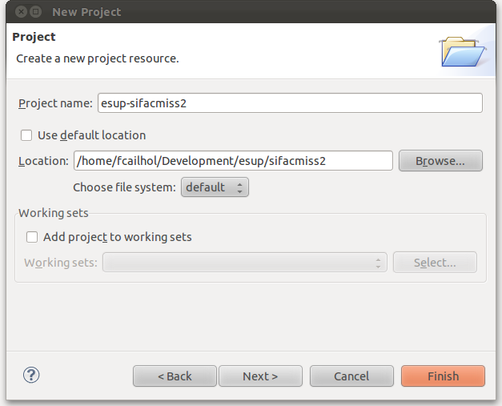Go Back to previous wizard page
Image resolution: width=502 pixels, height=406 pixels.
click(175, 376)
